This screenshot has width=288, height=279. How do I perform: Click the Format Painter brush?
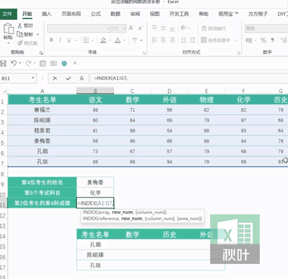click(20, 43)
